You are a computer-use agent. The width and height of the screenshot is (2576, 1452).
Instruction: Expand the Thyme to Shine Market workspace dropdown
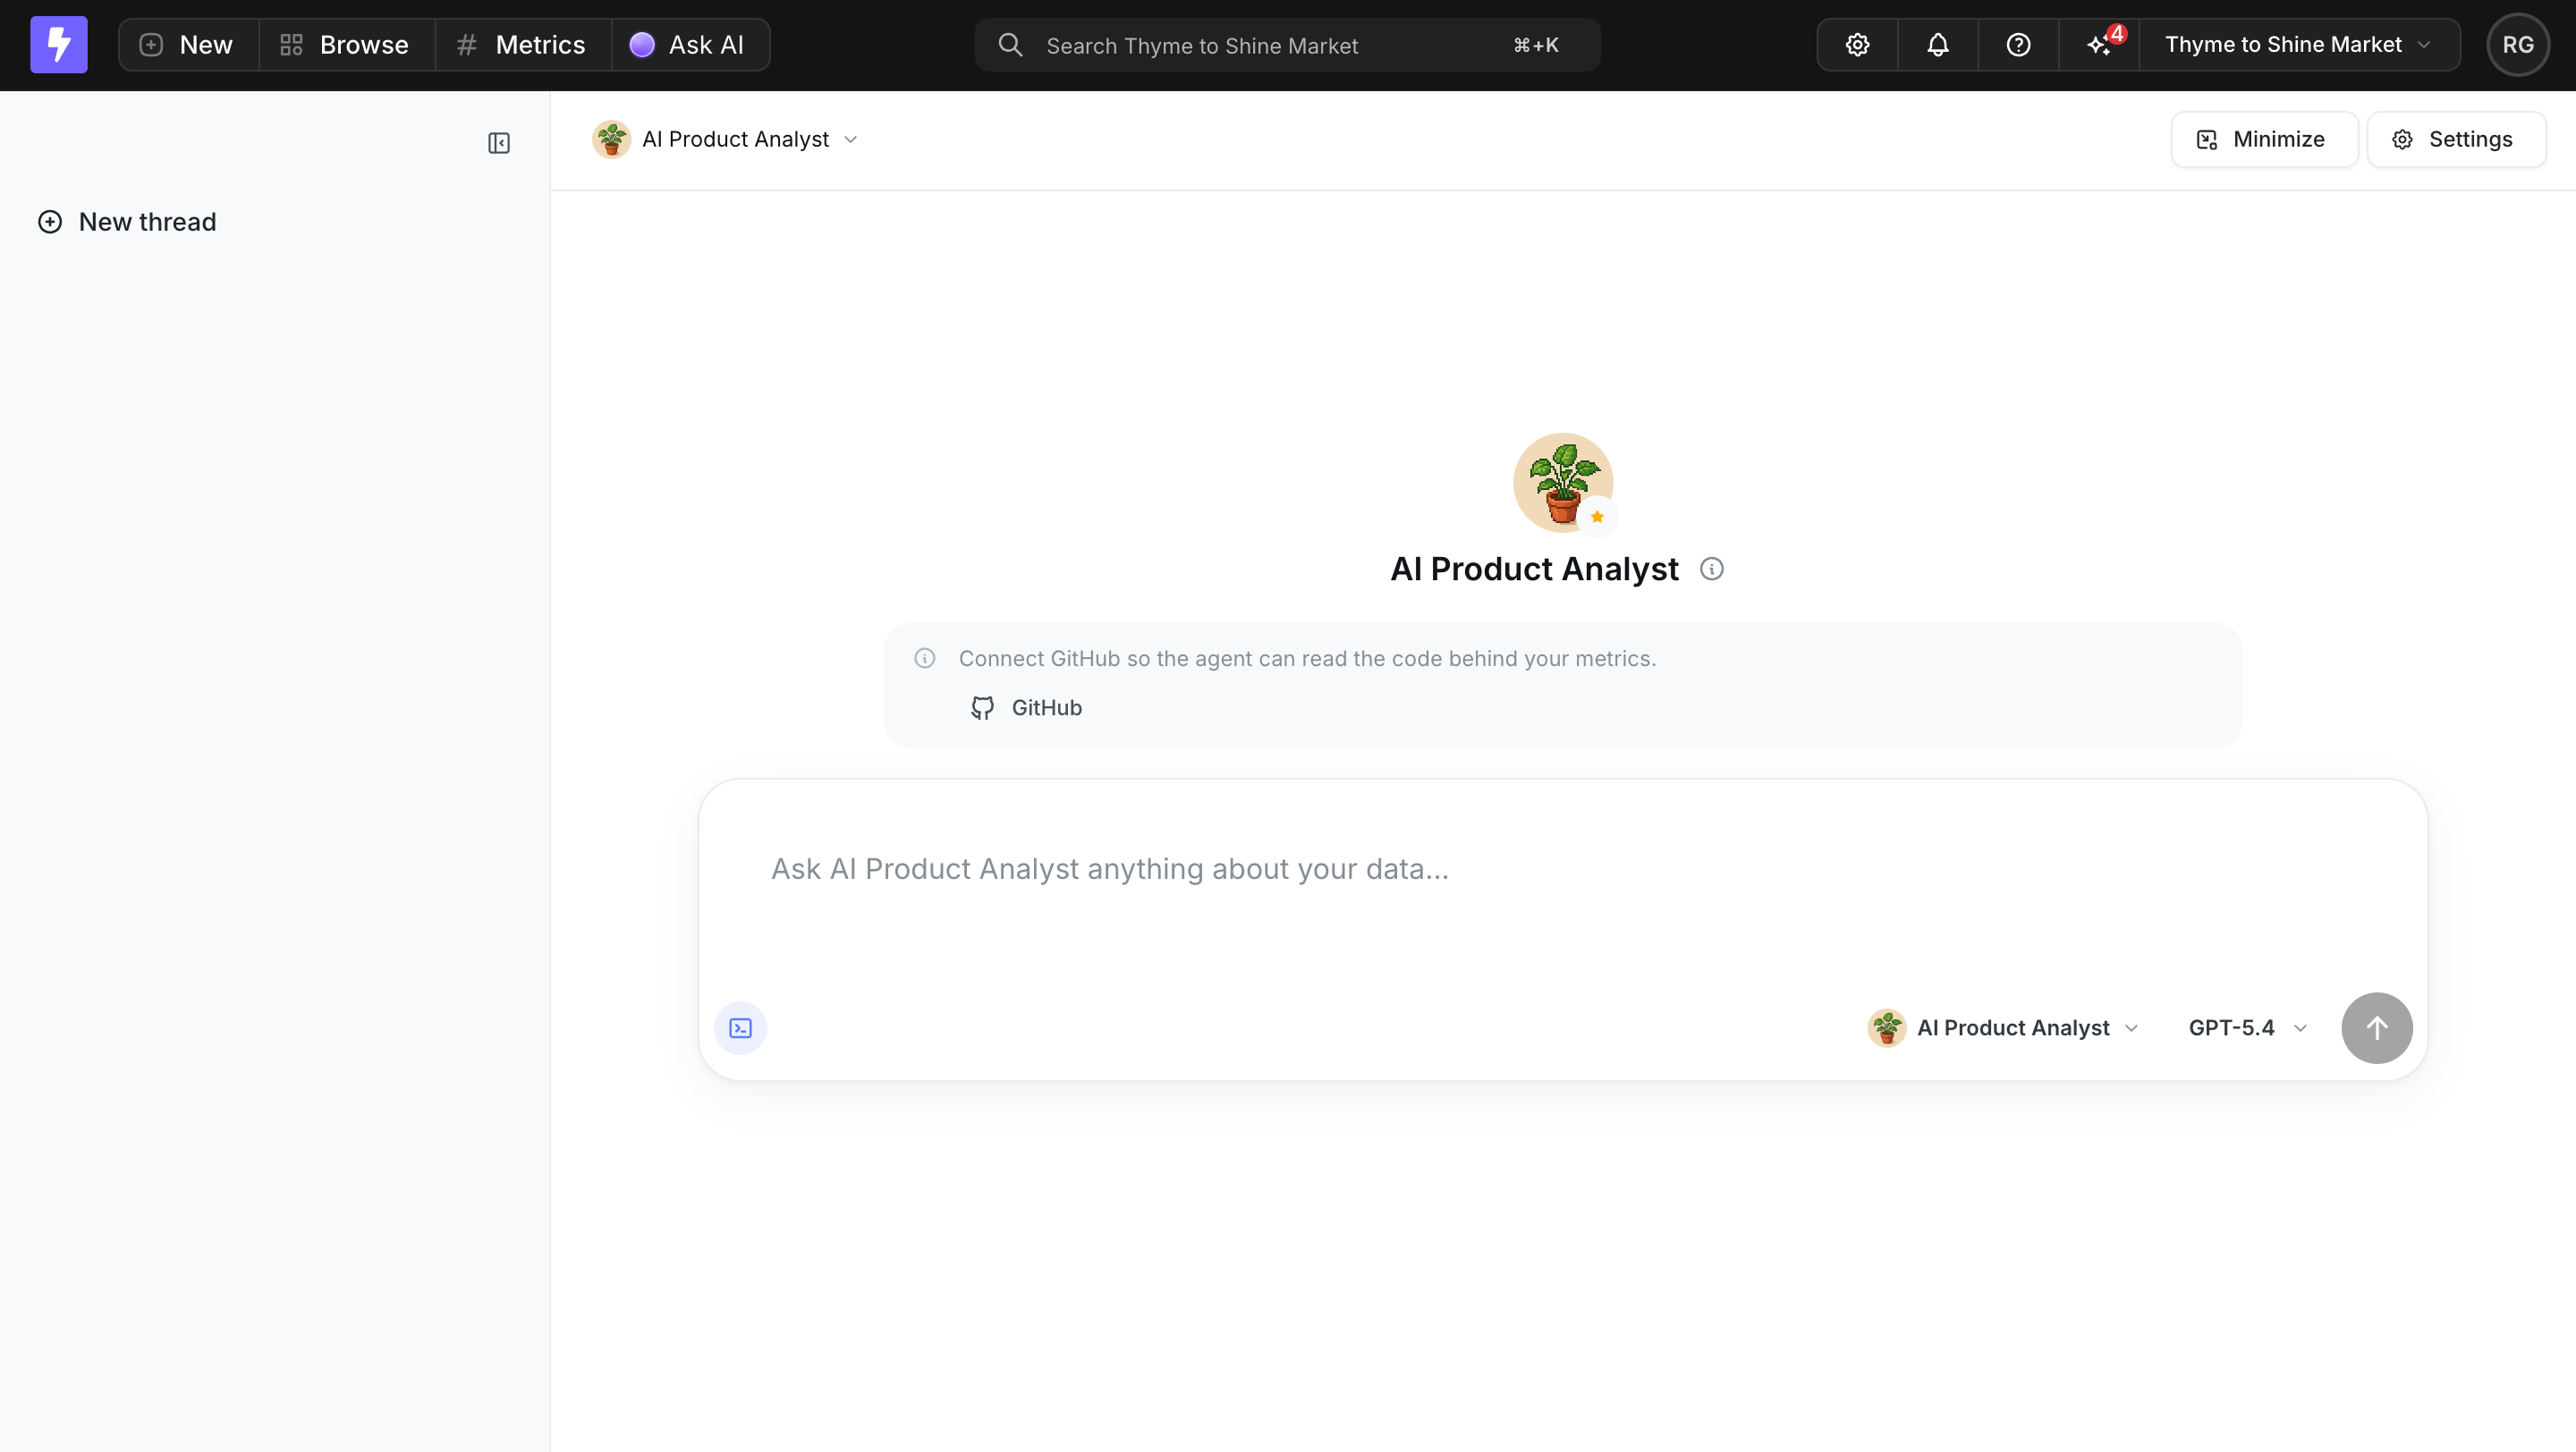(2298, 45)
